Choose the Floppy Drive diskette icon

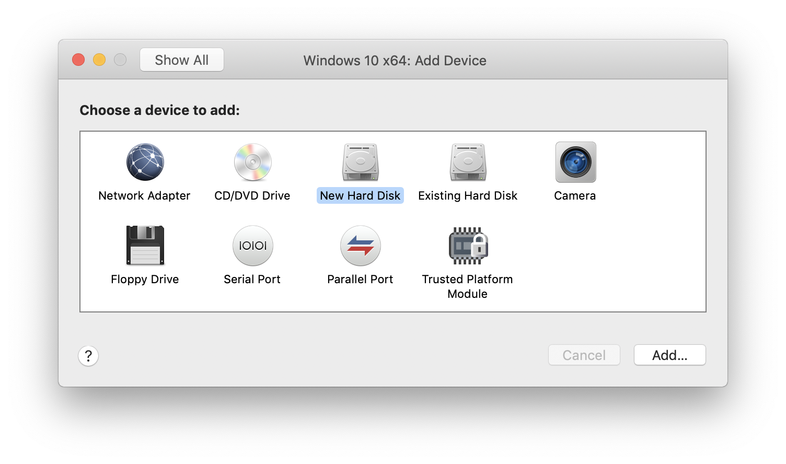point(145,246)
